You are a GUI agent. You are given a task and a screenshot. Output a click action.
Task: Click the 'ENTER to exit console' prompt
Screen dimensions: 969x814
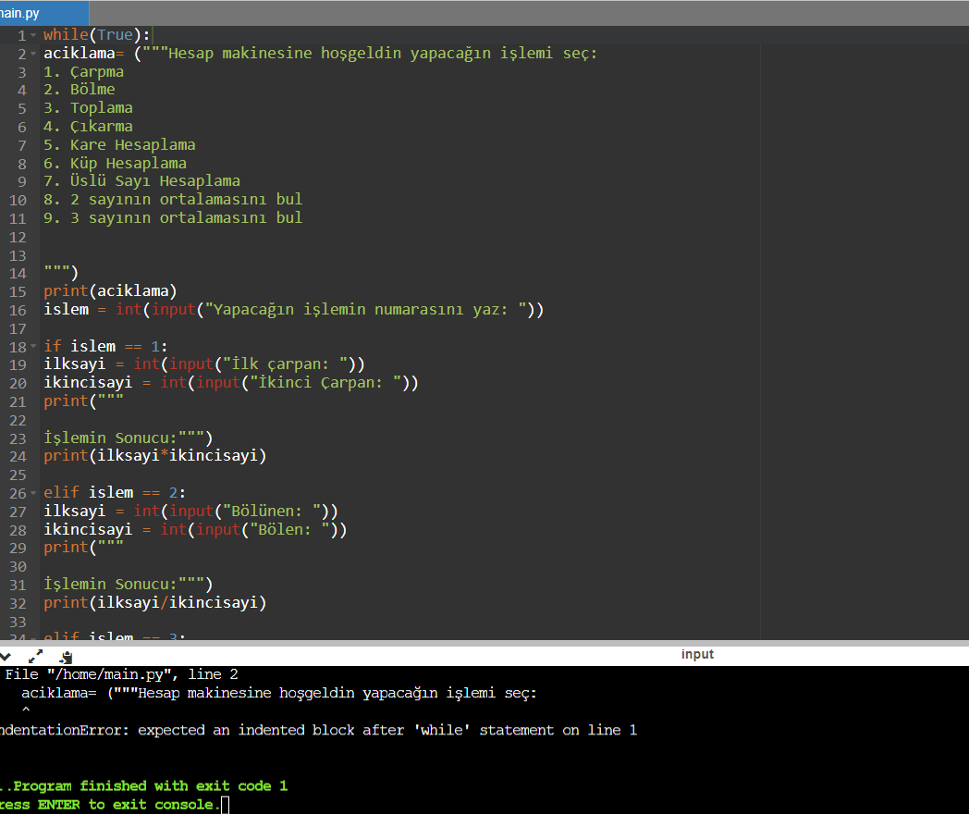click(129, 805)
